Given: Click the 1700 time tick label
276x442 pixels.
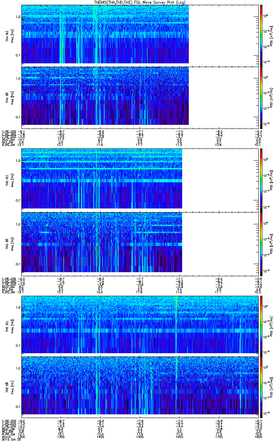Looking at the screenshot, I should pos(219,436).
